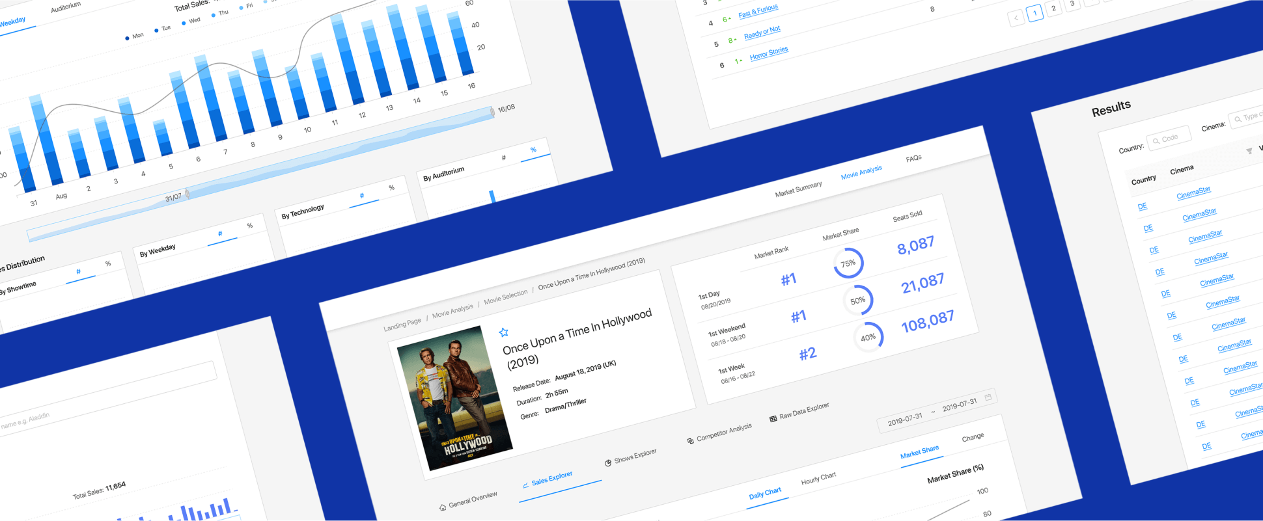This screenshot has height=521, width=1263.
Task: Go to page 3 in pagination
Action: [1072, 3]
